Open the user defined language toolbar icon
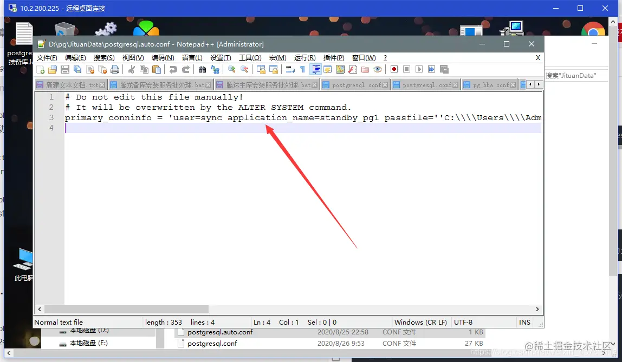The height and width of the screenshot is (362, 622). point(328,70)
